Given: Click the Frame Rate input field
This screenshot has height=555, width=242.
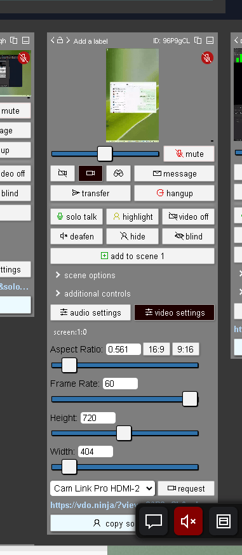Looking at the screenshot, I should click(x=120, y=384).
